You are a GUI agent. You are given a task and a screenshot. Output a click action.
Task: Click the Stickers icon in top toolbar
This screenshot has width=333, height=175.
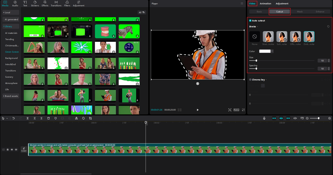click(35, 3)
